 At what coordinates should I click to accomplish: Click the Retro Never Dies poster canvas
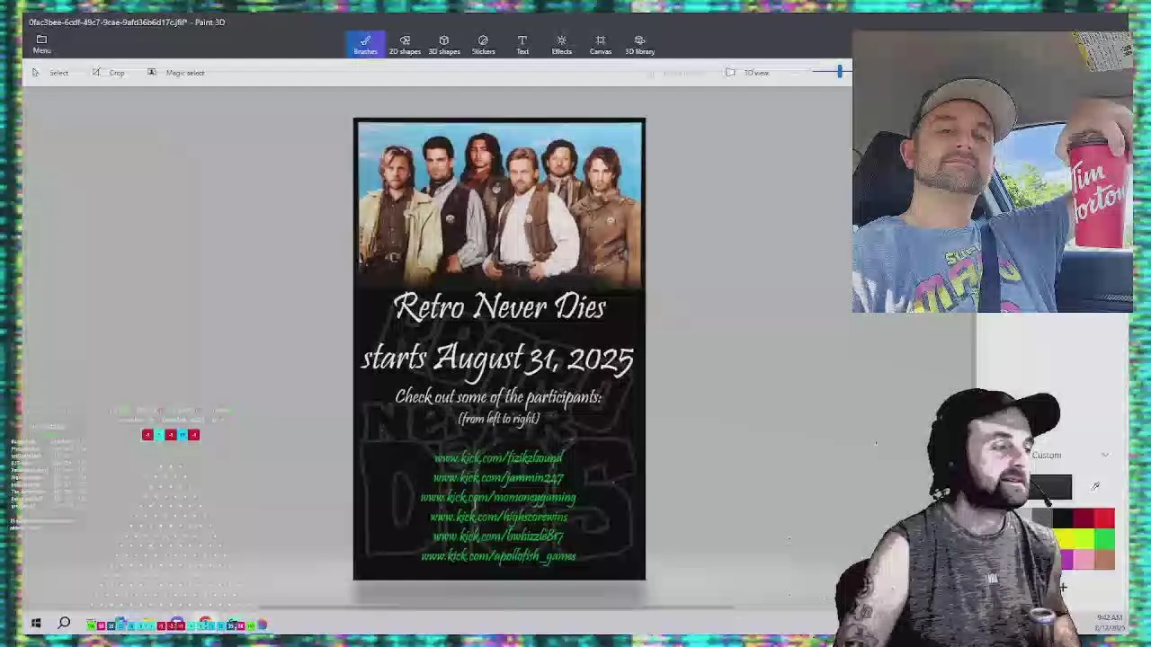499,349
